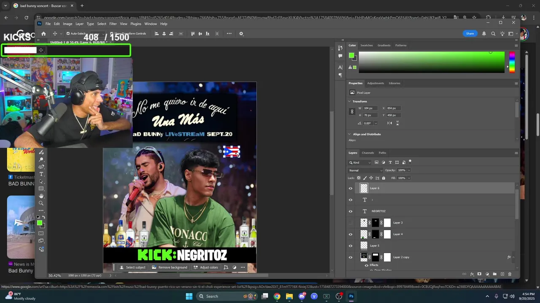The image size is (540, 303).
Task: Select the Zoom tool in the toolbar
Action: (x=41, y=203)
